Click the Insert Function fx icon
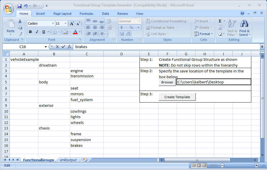This screenshot has height=170, width=267. [69, 47]
